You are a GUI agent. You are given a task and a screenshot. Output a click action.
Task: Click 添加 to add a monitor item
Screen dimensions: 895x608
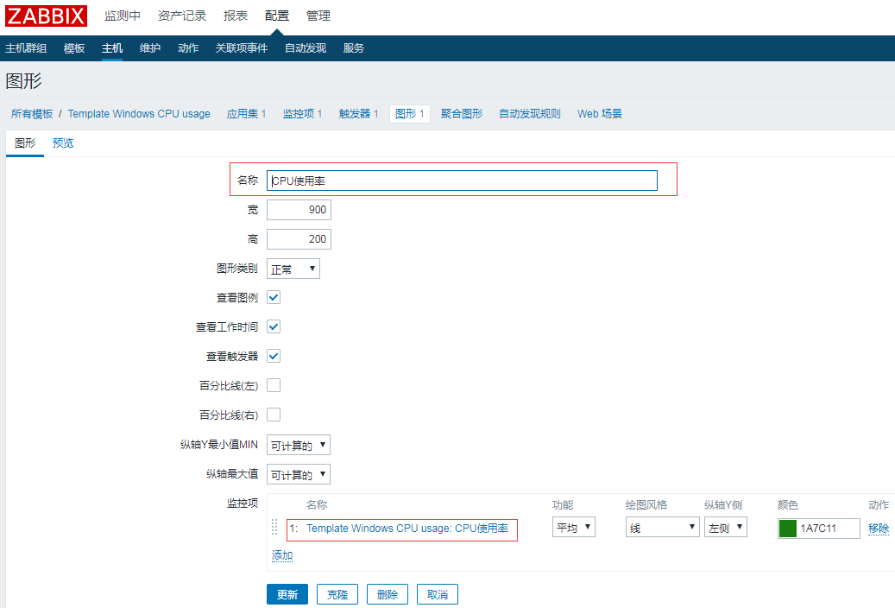click(x=282, y=555)
